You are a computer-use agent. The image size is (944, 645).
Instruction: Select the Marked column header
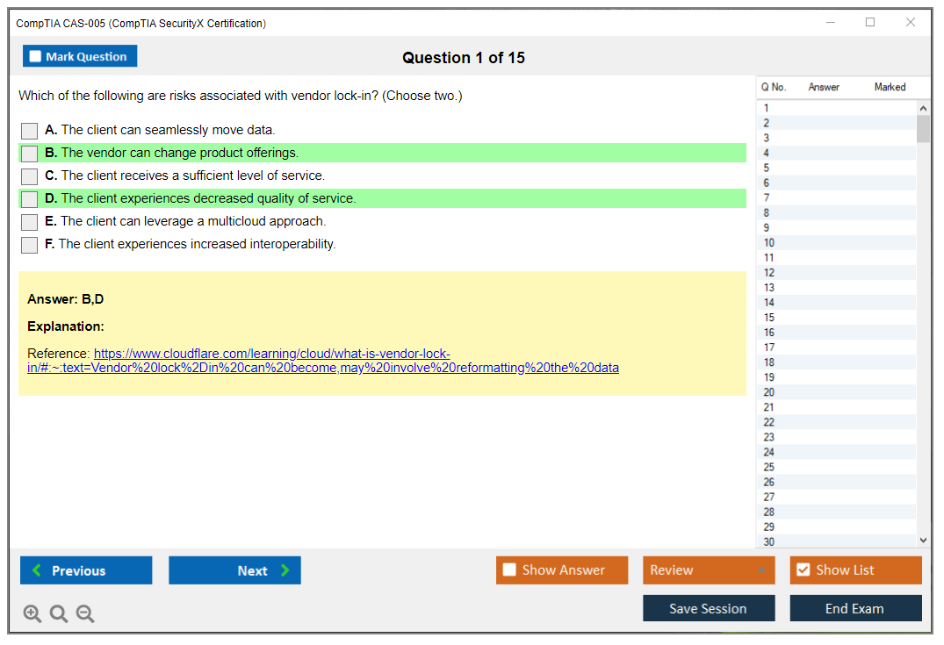[889, 87]
